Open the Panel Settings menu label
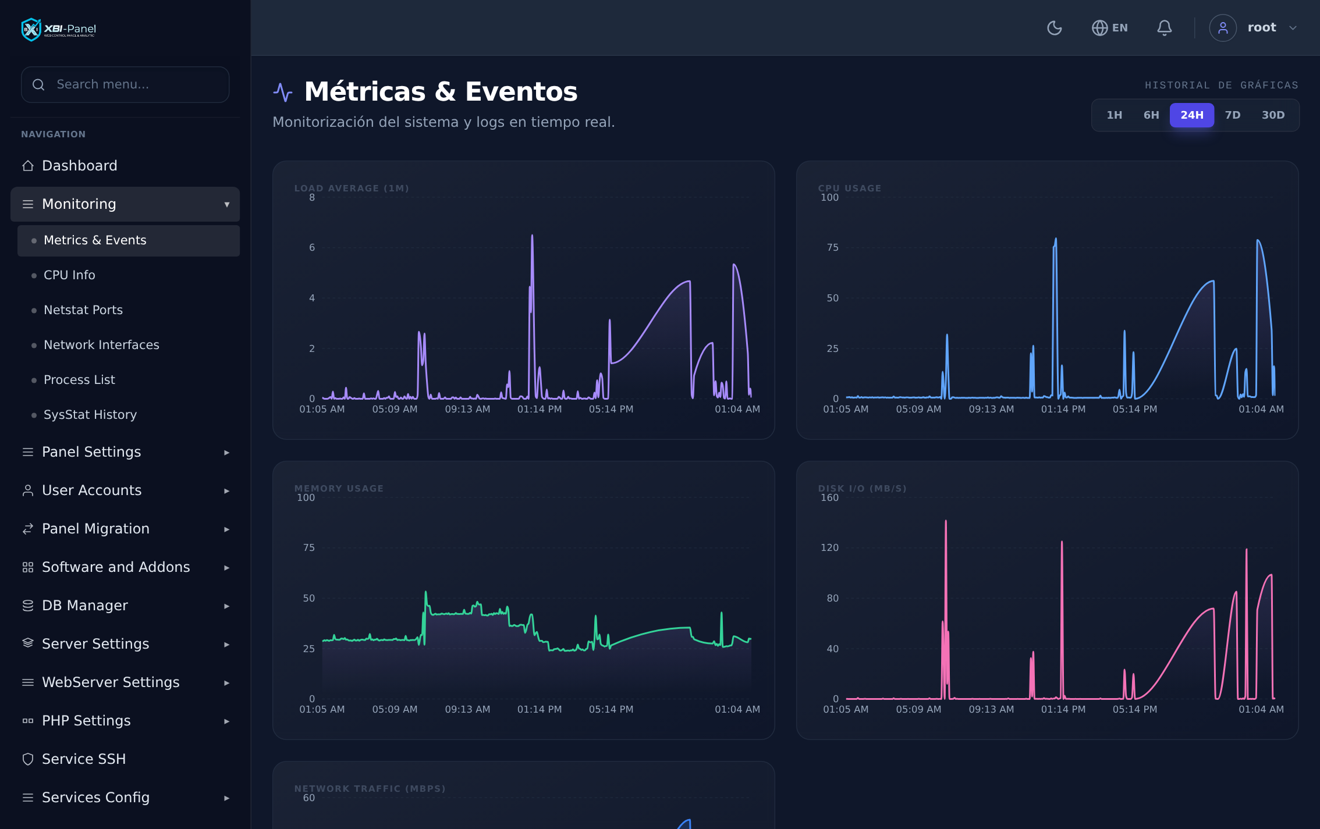This screenshot has height=829, width=1320. click(91, 452)
